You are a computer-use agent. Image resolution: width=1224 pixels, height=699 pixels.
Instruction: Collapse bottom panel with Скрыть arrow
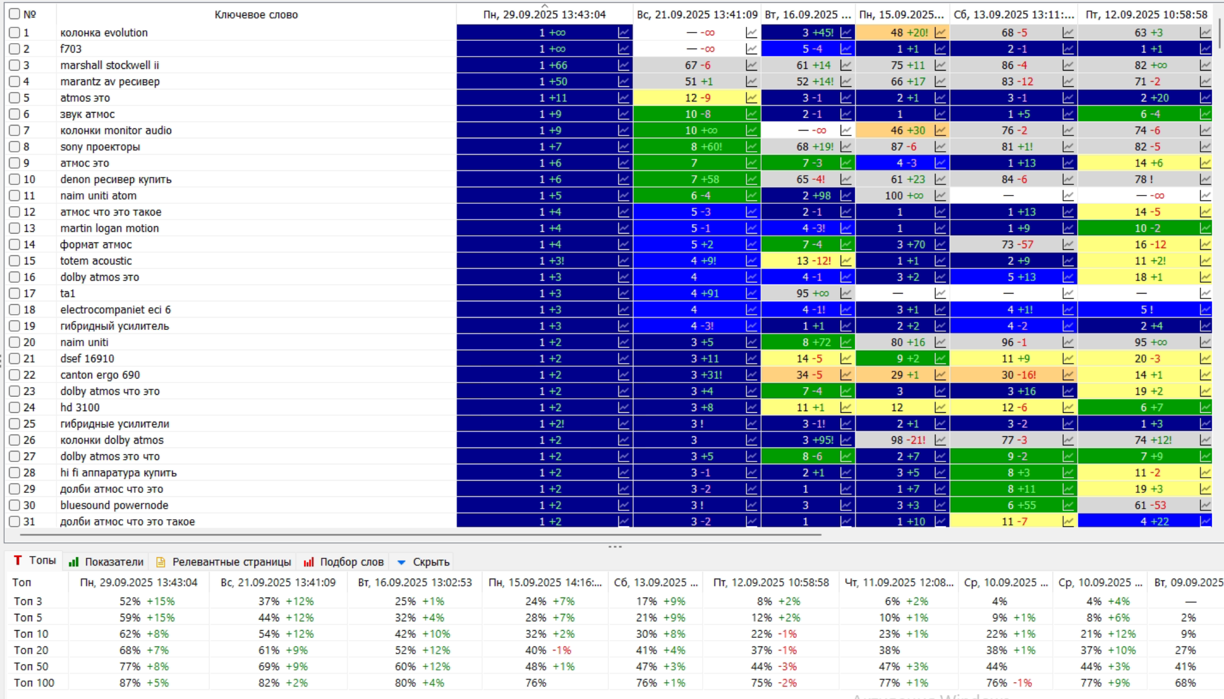tap(401, 562)
